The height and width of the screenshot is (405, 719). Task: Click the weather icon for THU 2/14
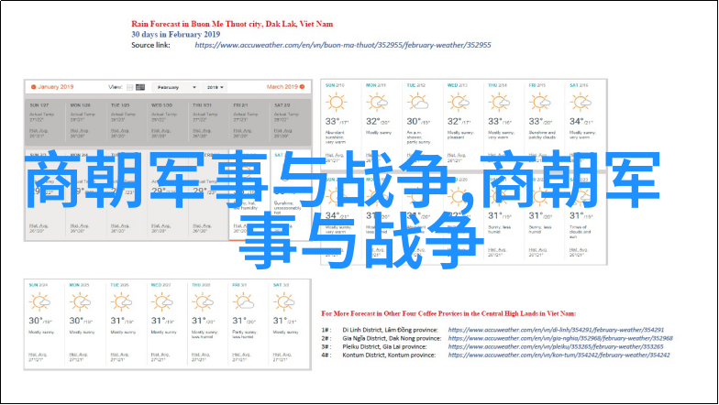click(499, 103)
